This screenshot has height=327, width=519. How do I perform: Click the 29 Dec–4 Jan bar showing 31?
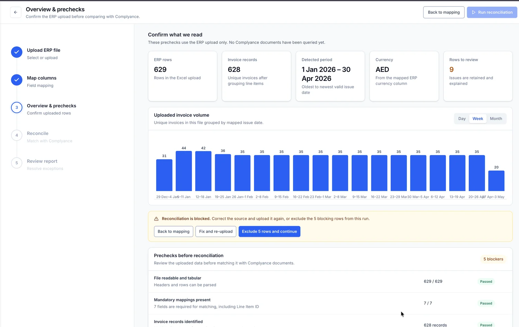[164, 175]
